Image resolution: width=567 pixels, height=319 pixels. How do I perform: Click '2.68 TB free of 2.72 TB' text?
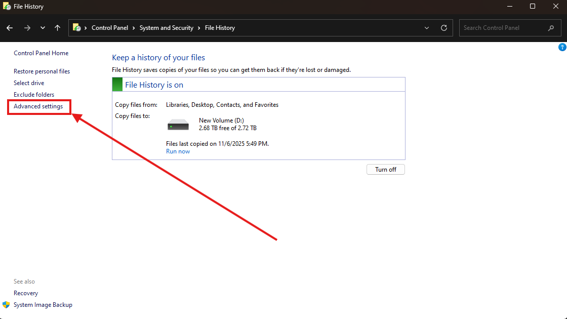pyautogui.click(x=228, y=128)
